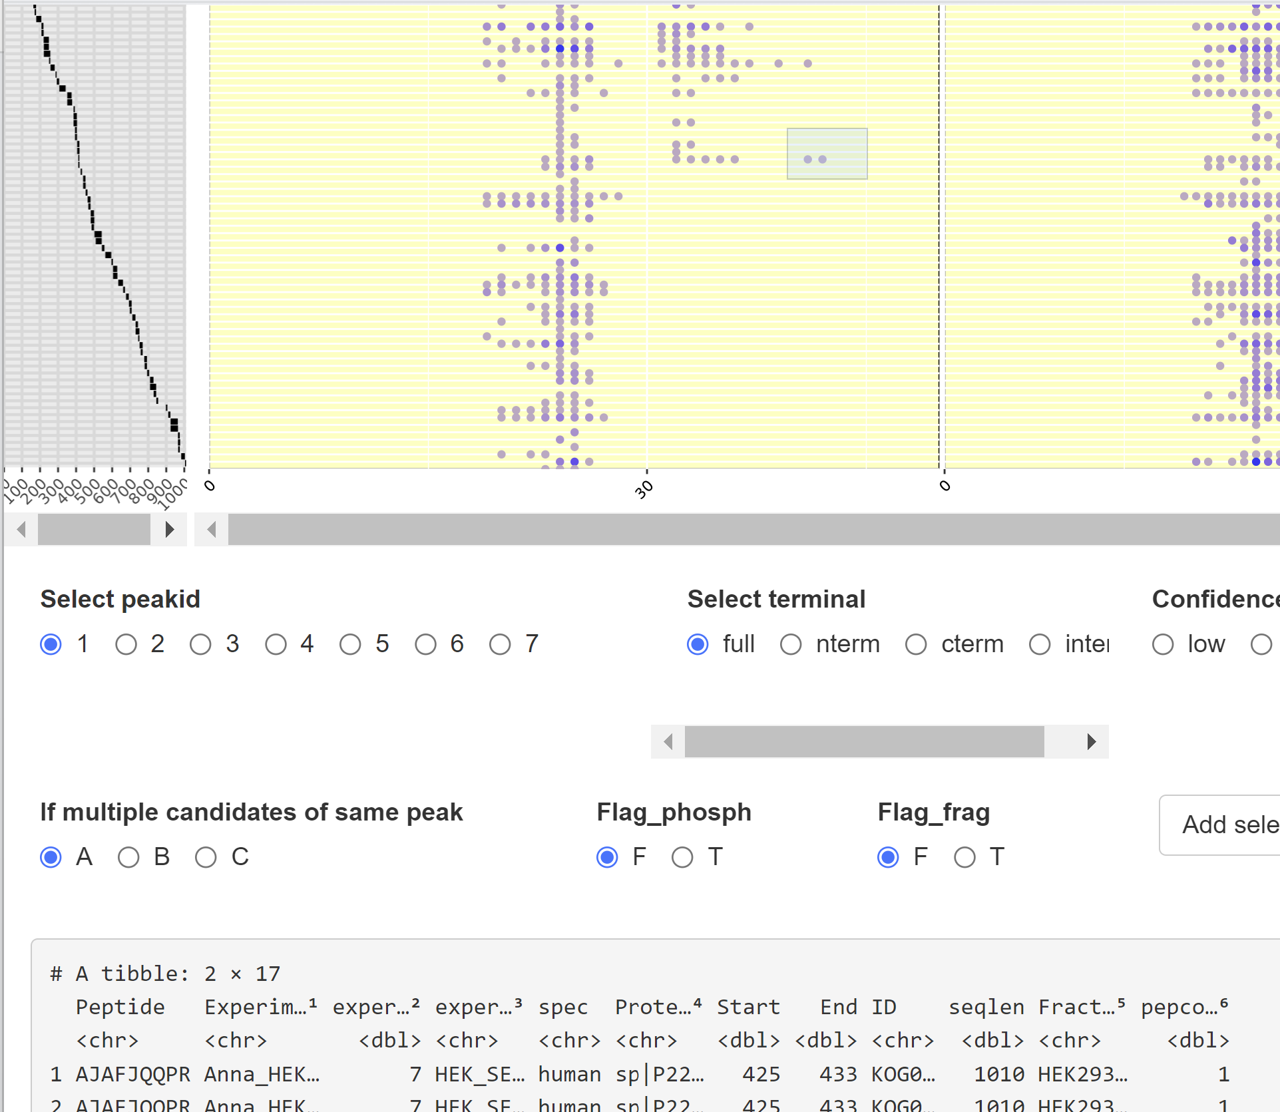
Task: Click right arrow of options panel scrollbar
Action: point(1092,741)
